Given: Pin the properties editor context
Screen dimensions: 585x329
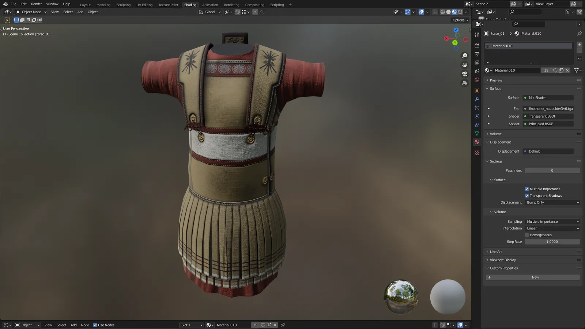Looking at the screenshot, I should 580,34.
